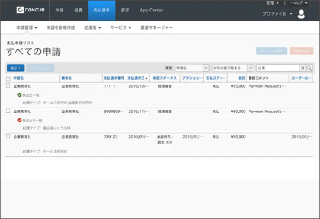Click the red 発注と不一致 icon
The height and width of the screenshot is (219, 320).
[20, 120]
